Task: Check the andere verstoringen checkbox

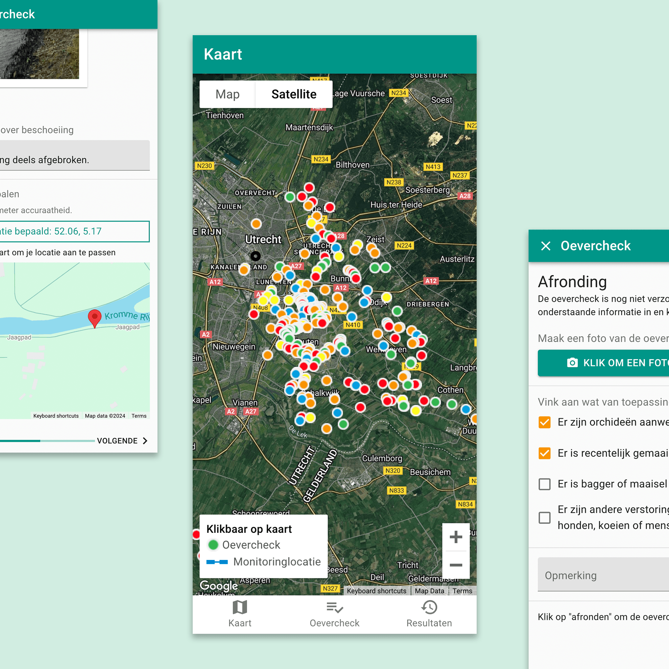Action: [x=545, y=517]
